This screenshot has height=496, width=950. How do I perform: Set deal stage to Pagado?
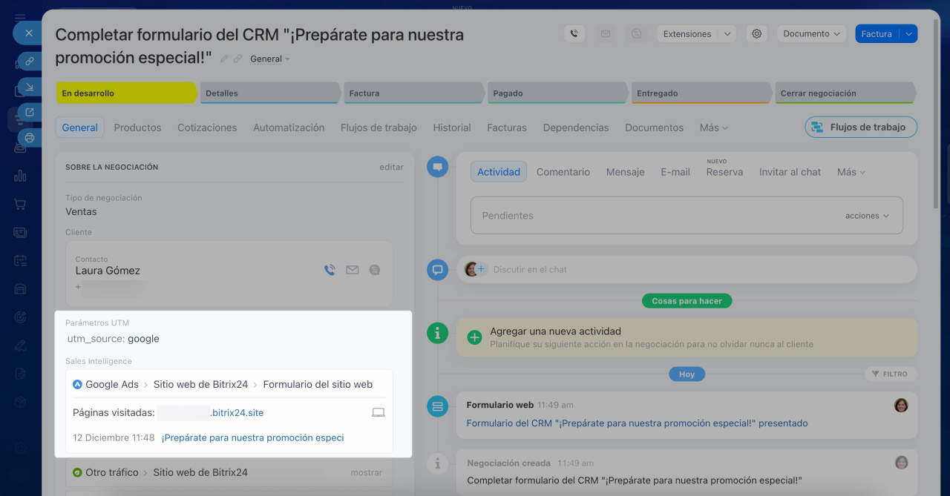click(x=557, y=93)
